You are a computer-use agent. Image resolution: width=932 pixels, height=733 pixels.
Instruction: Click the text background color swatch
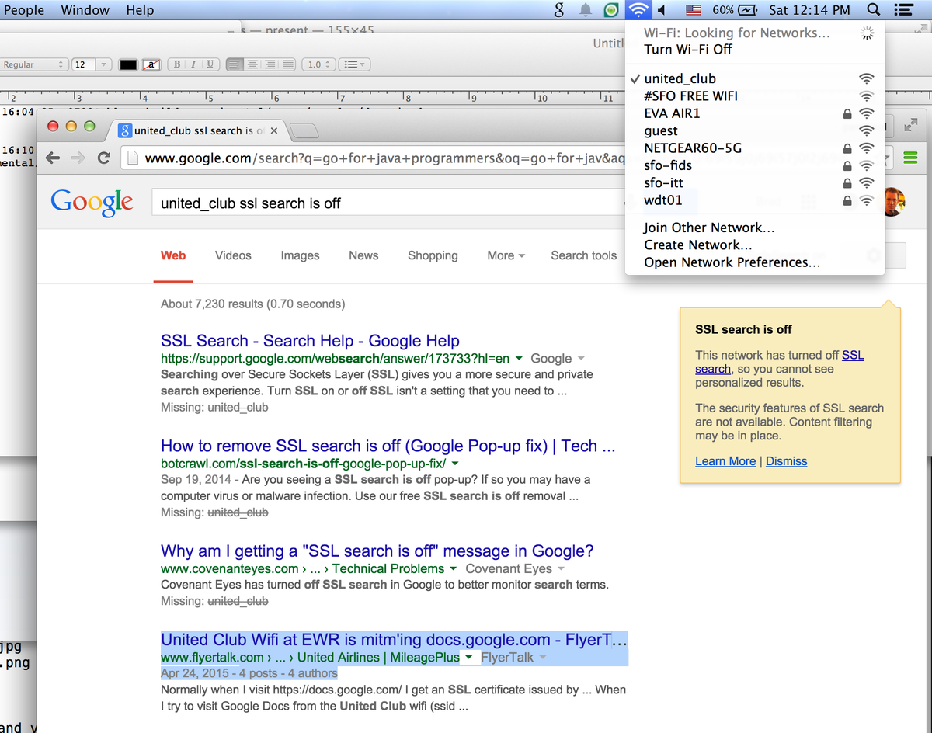151,64
